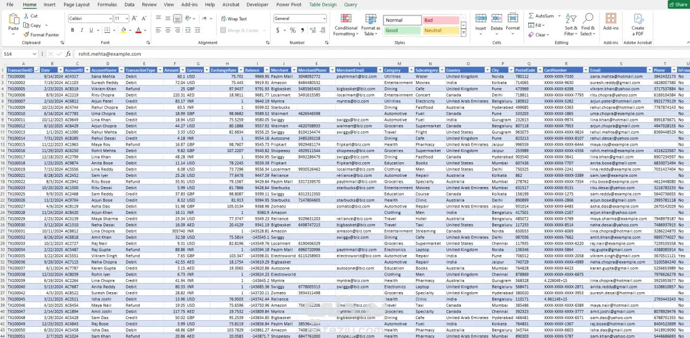
Task: Toggle underline formatting
Action: [x=92, y=30]
